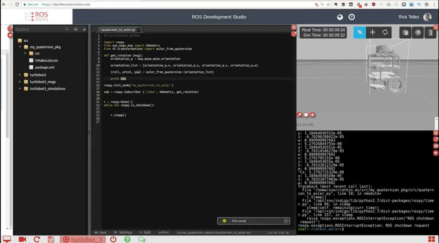Click the Explore search field
439x243 pixels.
[x=39, y=29]
